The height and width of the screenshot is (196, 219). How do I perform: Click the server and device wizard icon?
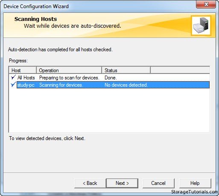tap(201, 26)
